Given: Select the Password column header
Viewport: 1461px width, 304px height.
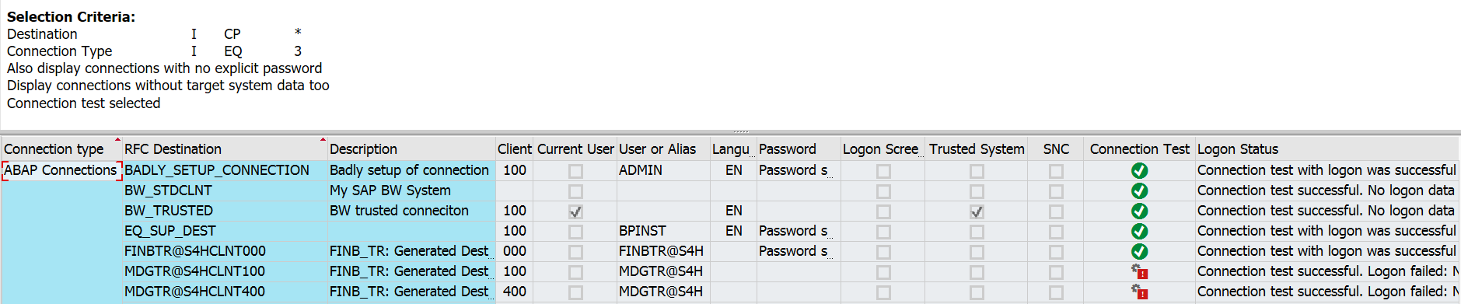Looking at the screenshot, I should [x=788, y=149].
